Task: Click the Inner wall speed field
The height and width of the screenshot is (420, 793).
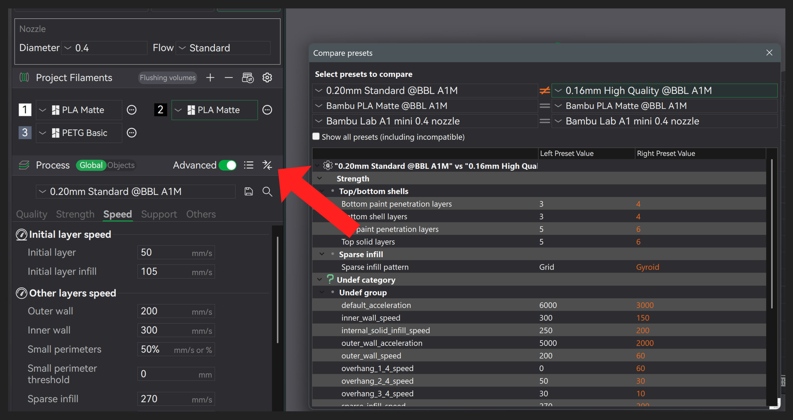Action: [176, 330]
